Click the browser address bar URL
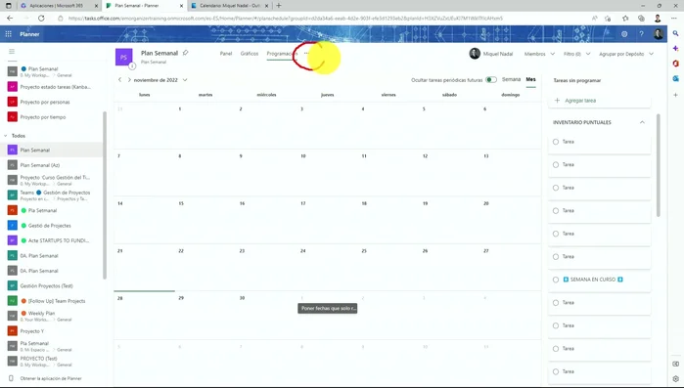The image size is (684, 388). tap(286, 19)
